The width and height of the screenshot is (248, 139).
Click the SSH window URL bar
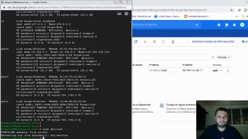pyautogui.click(x=67, y=7)
